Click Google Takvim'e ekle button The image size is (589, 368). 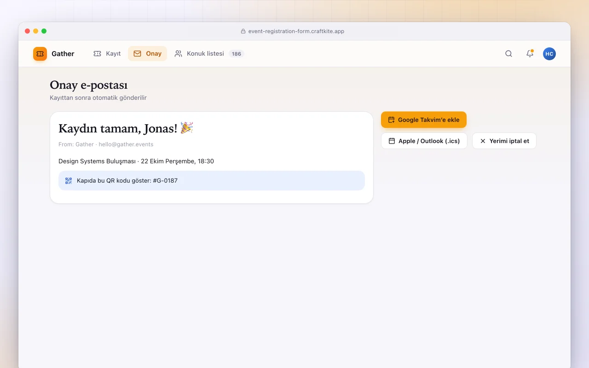coord(424,120)
